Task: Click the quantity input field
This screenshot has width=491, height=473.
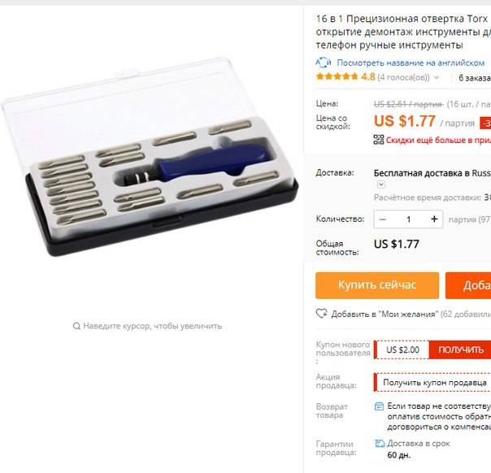Action: [408, 219]
